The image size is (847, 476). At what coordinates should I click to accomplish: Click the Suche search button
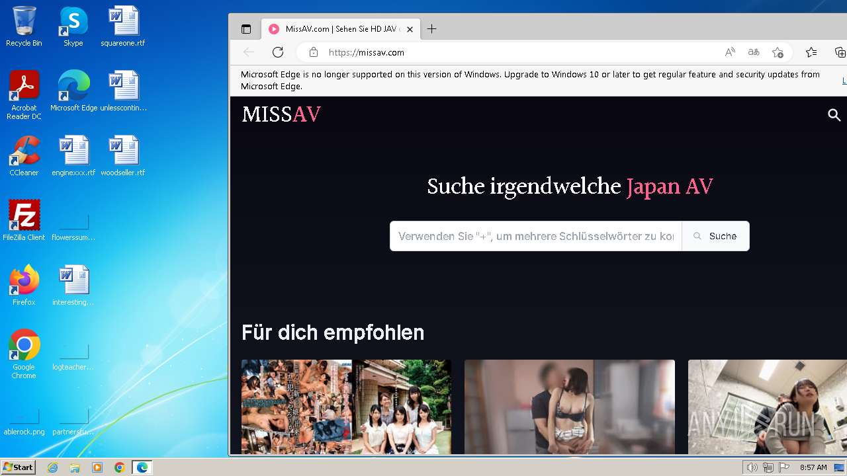[x=715, y=236]
